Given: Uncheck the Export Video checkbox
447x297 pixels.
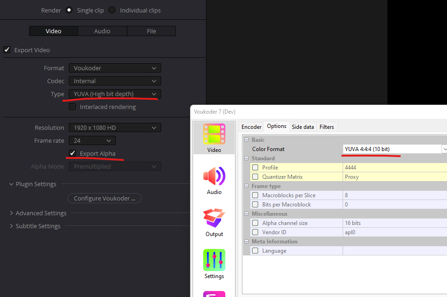Looking at the screenshot, I should [7, 50].
